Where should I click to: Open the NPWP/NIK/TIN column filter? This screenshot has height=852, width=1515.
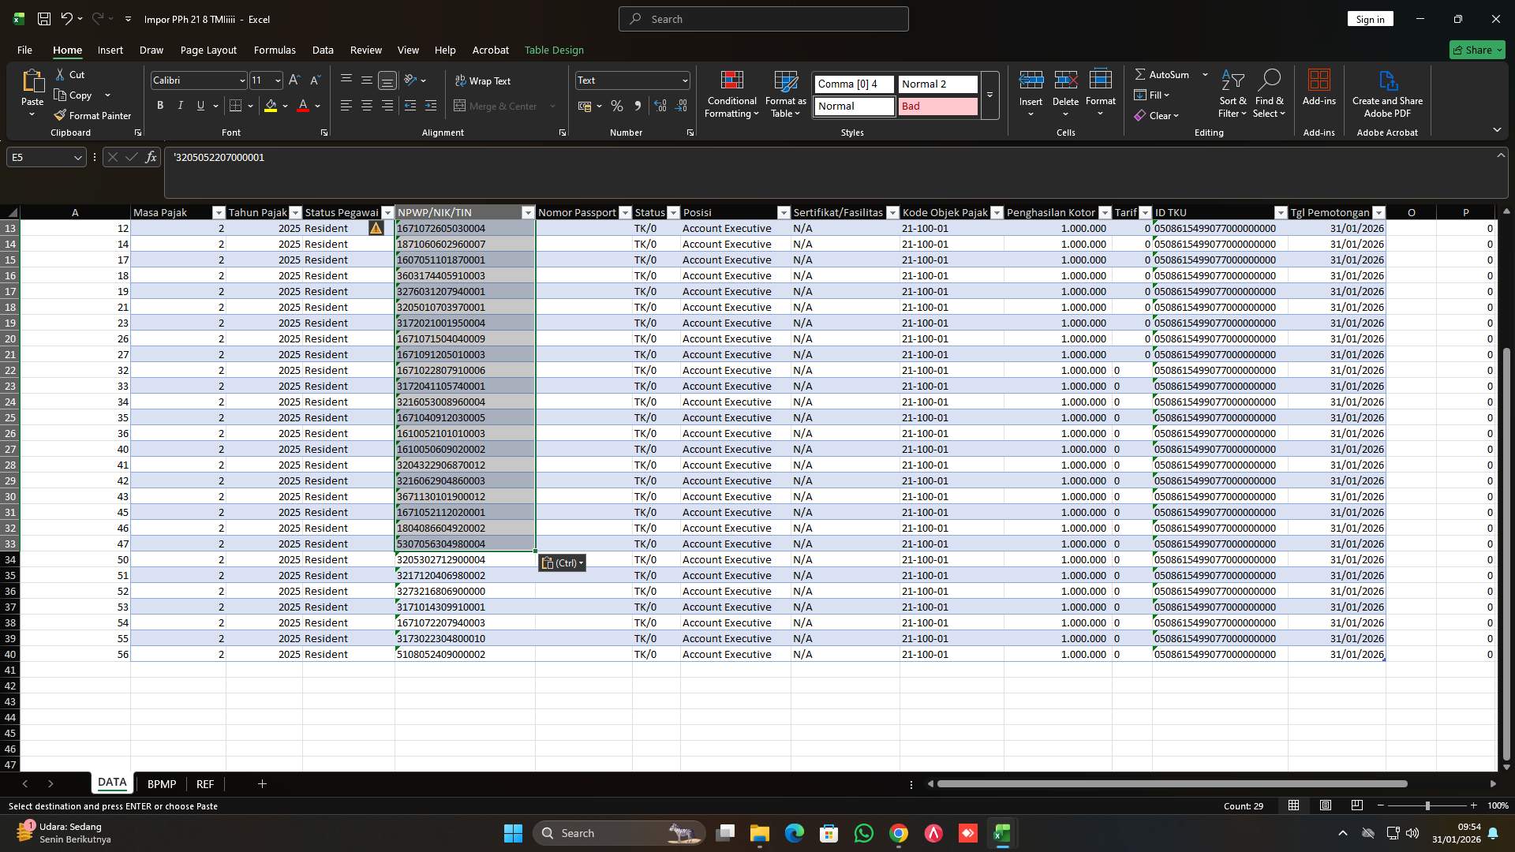[x=527, y=212]
